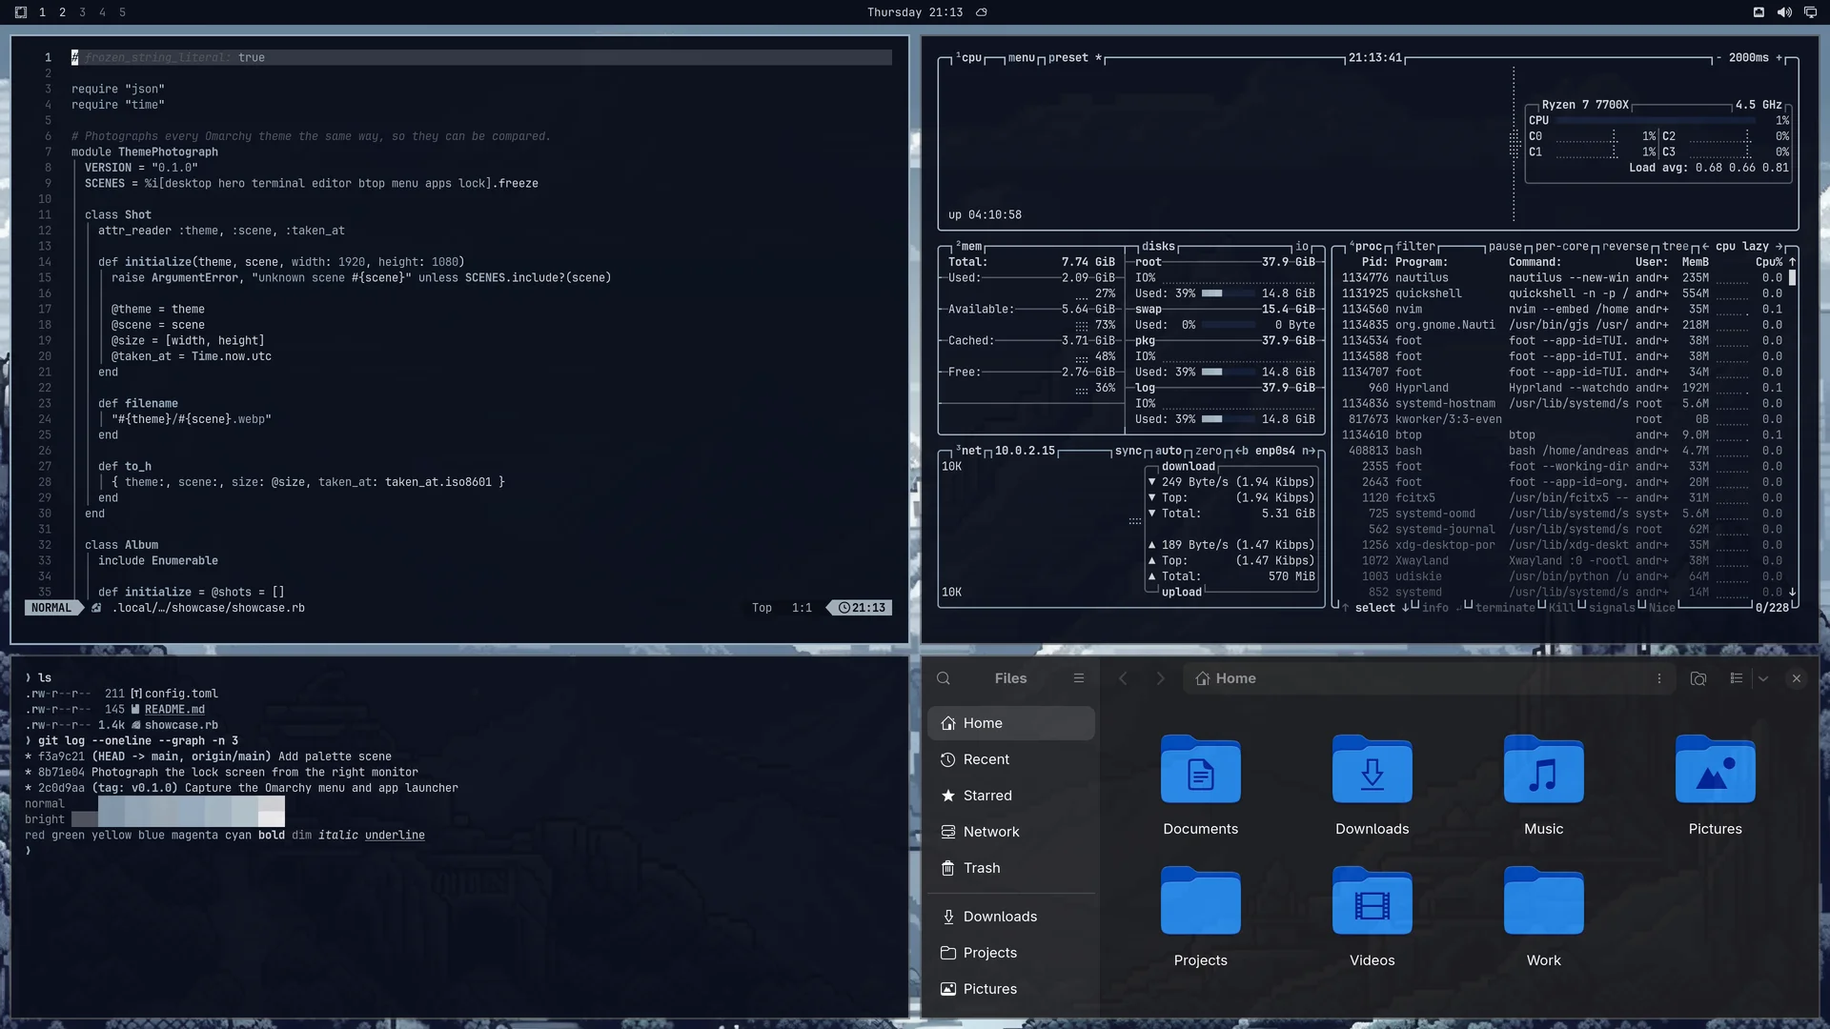Image resolution: width=1830 pixels, height=1029 pixels.
Task: Switch to workspace 3 in the top bar
Action: point(82,12)
